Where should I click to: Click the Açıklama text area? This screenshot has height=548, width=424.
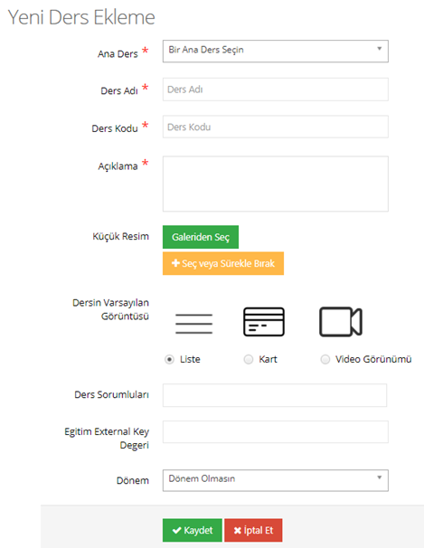(x=275, y=184)
